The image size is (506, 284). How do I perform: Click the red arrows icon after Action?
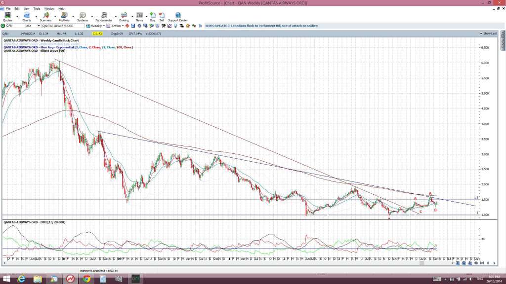click(127, 26)
